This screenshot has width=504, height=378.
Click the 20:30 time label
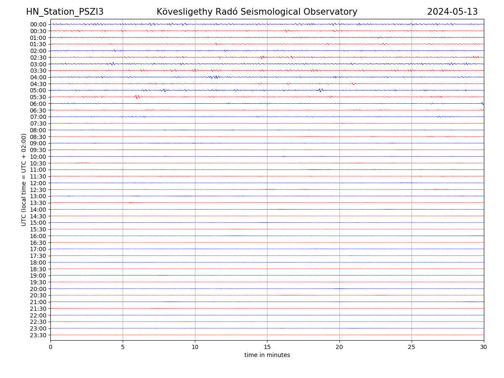click(x=38, y=296)
